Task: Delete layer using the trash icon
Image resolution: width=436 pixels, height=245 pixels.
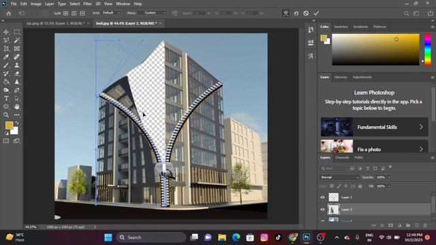Action: click(425, 225)
